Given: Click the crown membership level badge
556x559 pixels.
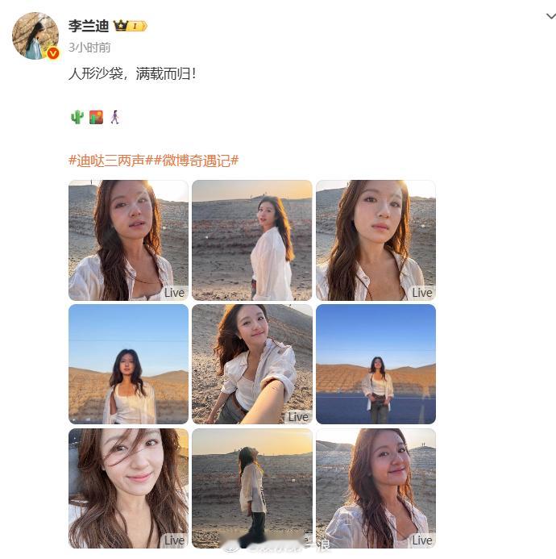Looking at the screenshot, I should [130, 26].
